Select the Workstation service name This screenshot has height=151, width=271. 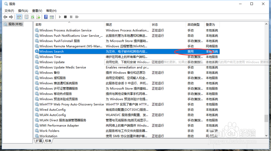pyautogui.click(x=49, y=136)
